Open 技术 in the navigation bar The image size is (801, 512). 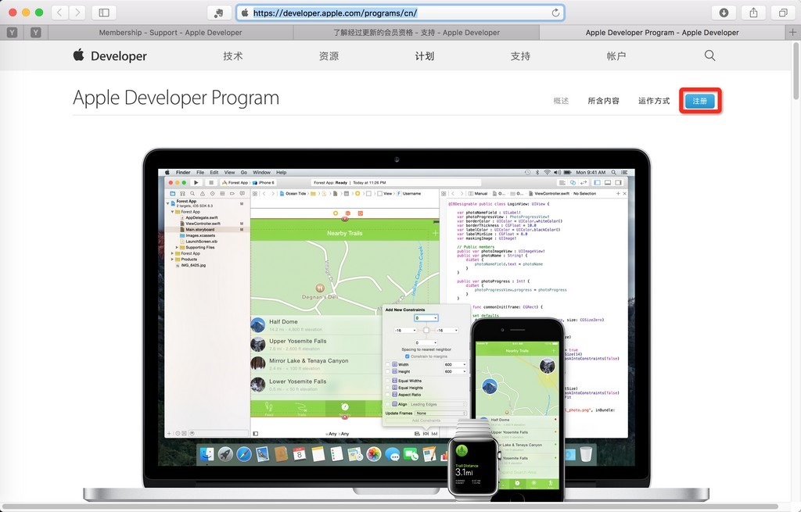(233, 55)
